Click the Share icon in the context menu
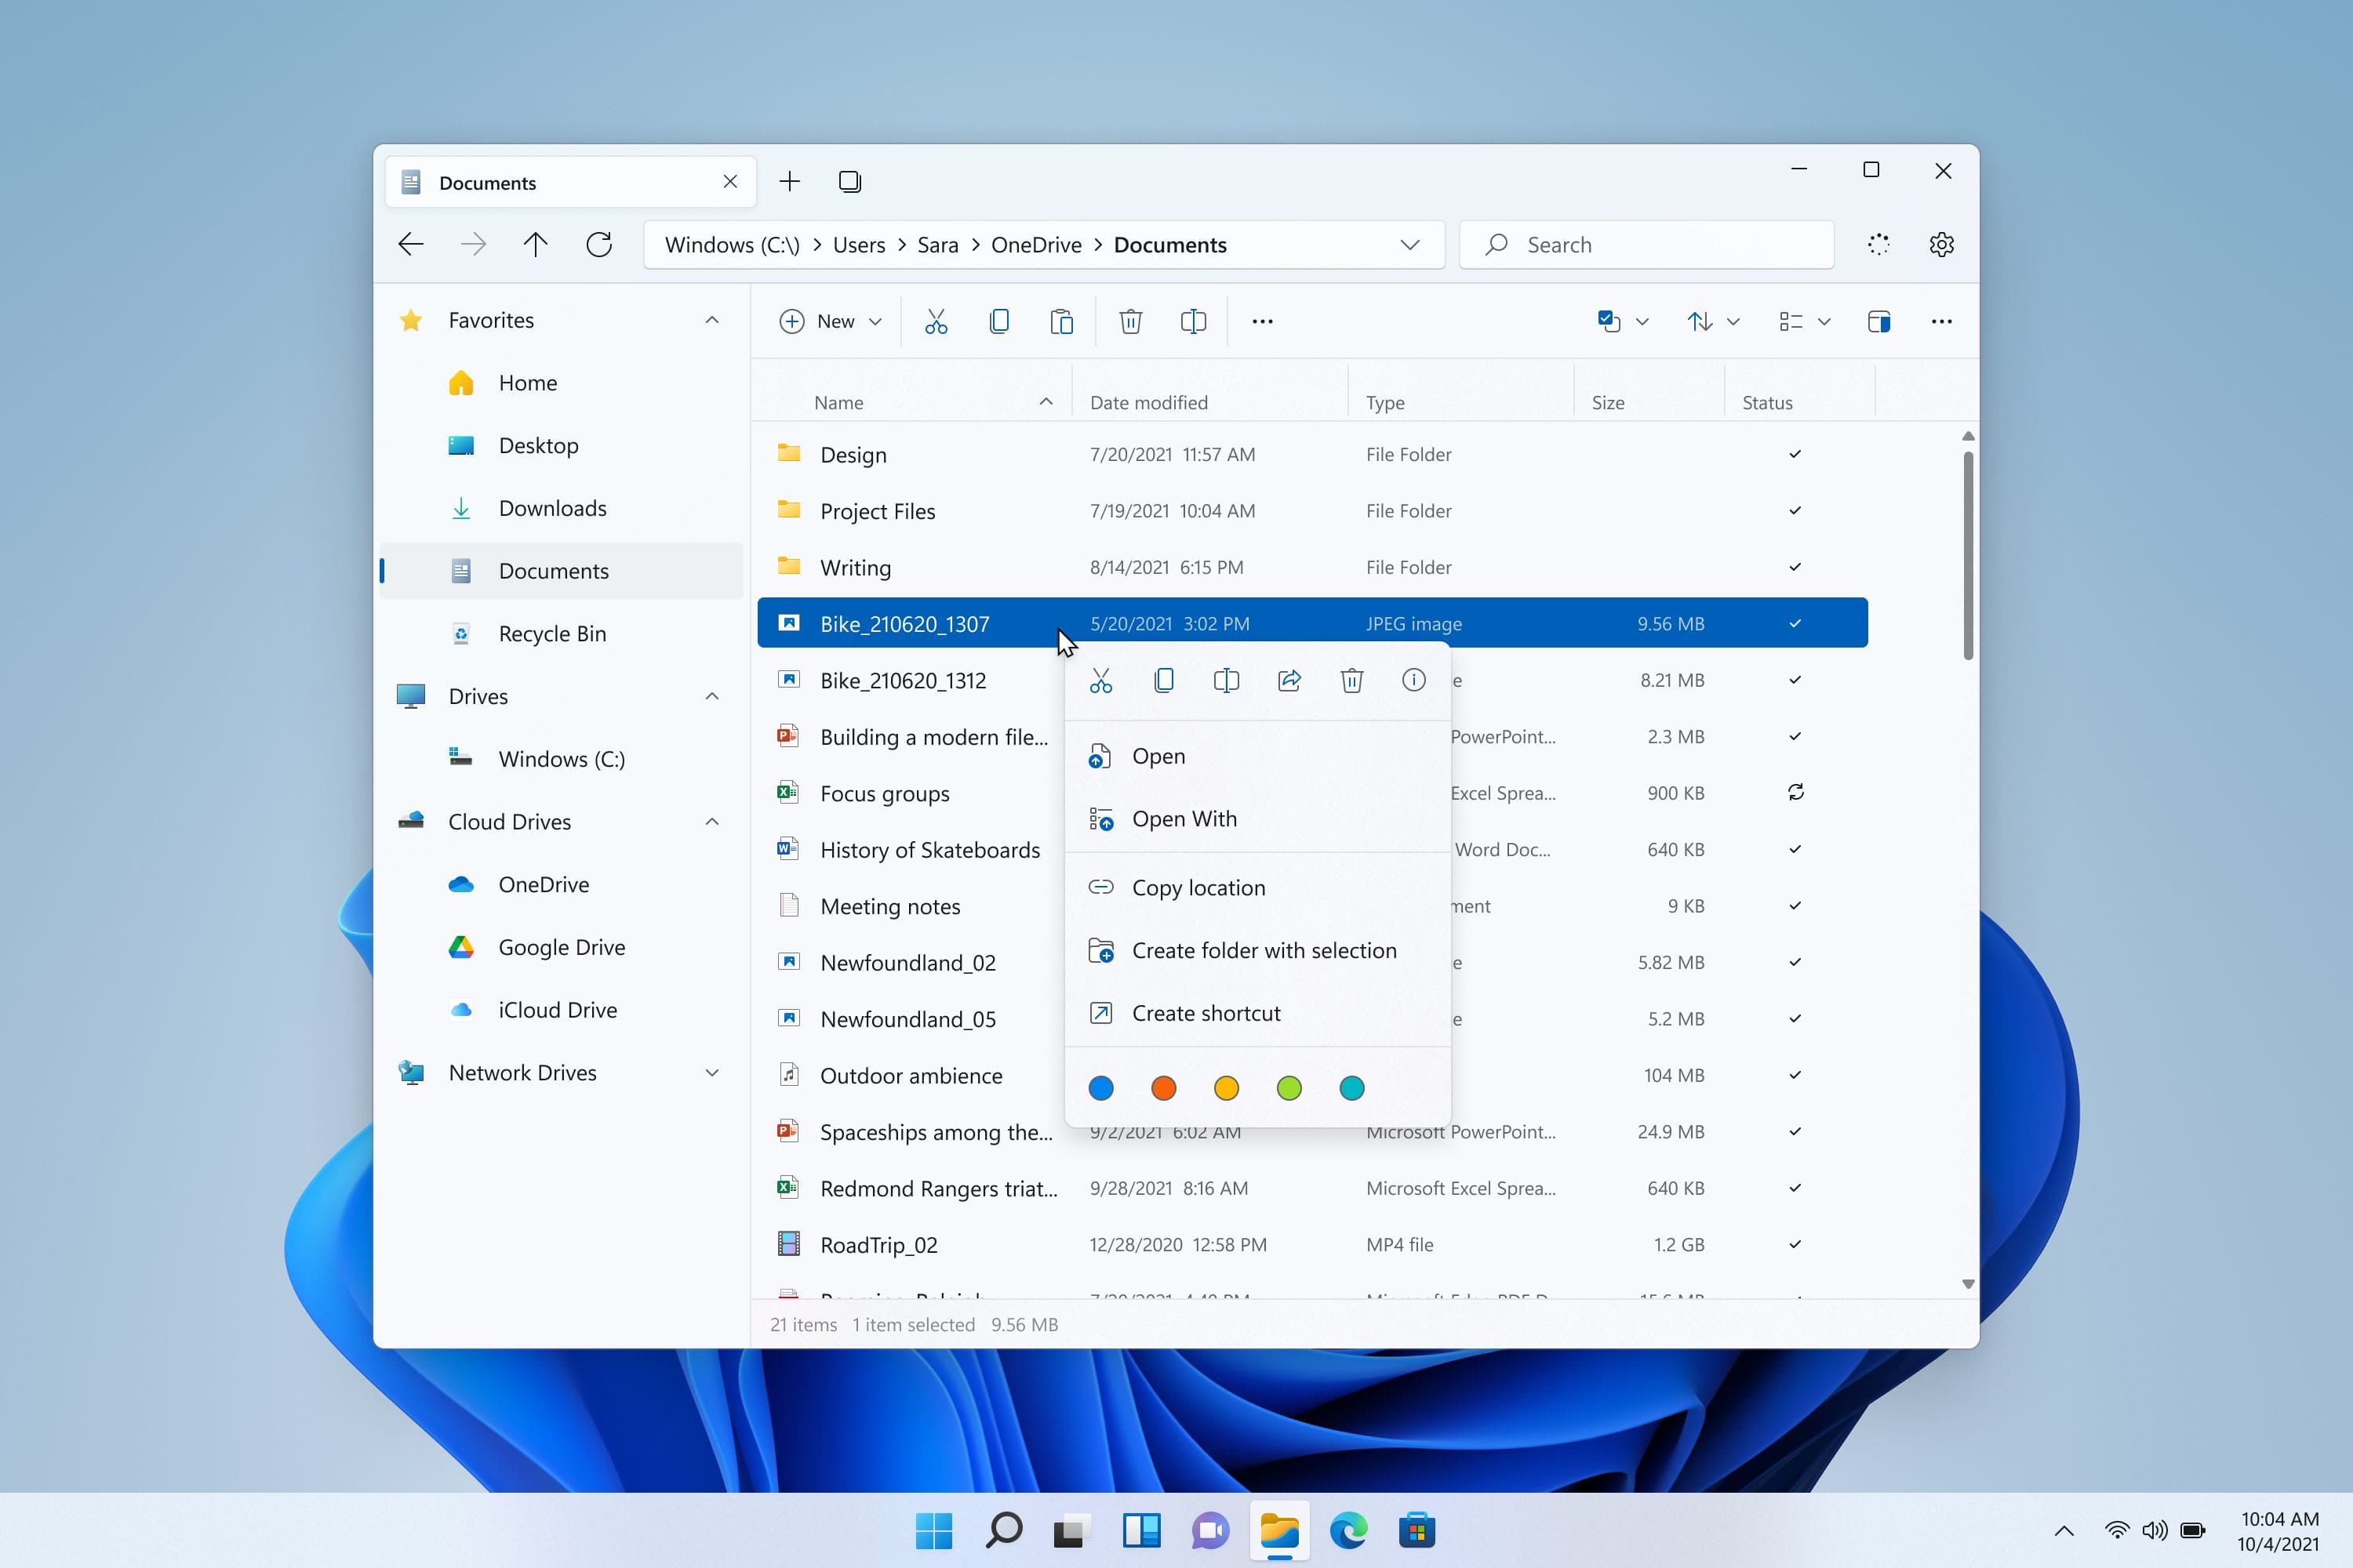Screen dimensions: 2353x1568 (1289, 680)
